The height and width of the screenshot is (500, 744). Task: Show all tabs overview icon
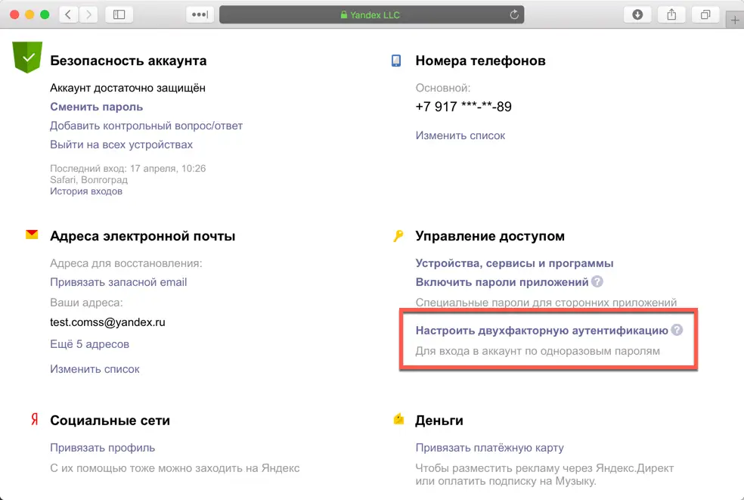click(705, 14)
